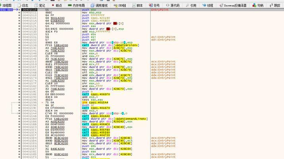Select the 'mov ebp,esp' instruction
Screen dimensions: 284x159
pos(91,12)
